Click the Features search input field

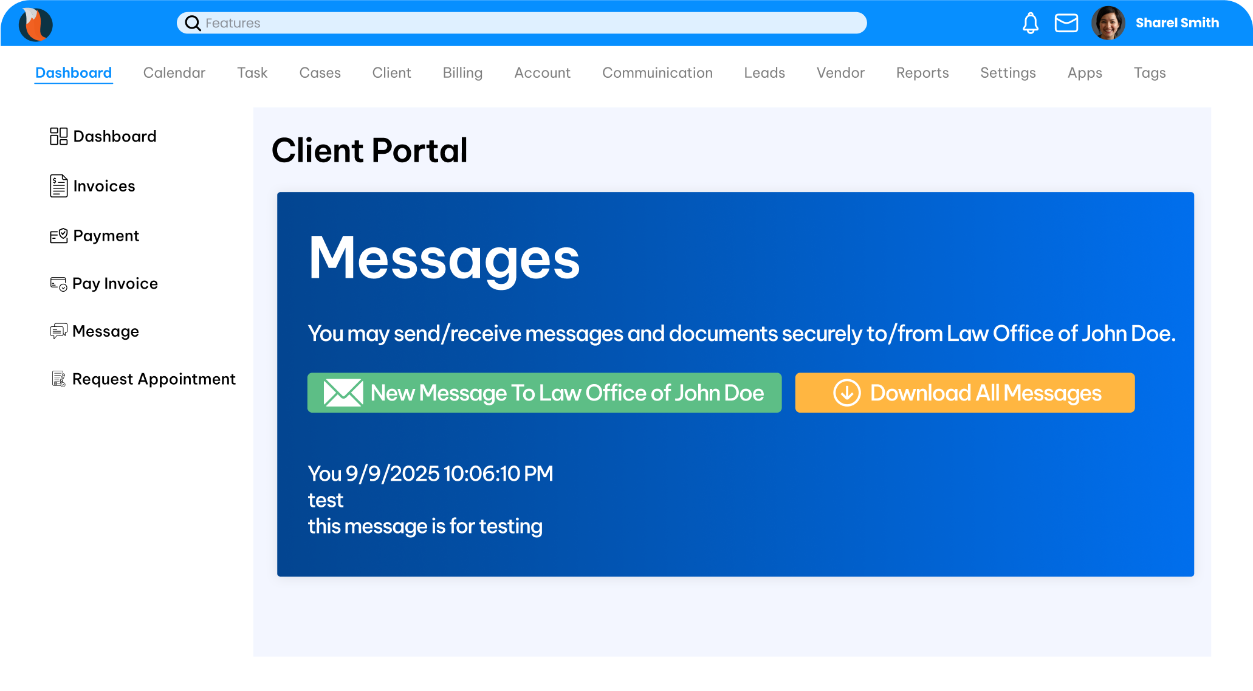(x=529, y=23)
